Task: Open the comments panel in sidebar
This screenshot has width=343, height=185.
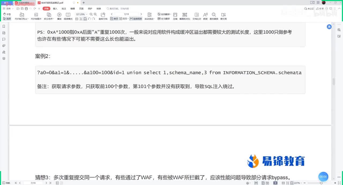Action: [x=4, y=39]
